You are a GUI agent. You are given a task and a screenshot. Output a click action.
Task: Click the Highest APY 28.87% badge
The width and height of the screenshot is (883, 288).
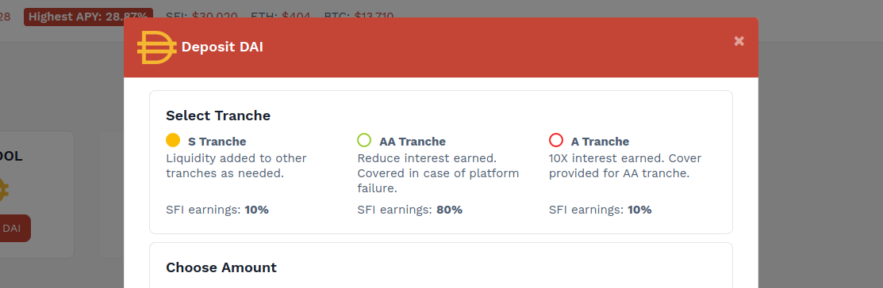[x=86, y=17]
